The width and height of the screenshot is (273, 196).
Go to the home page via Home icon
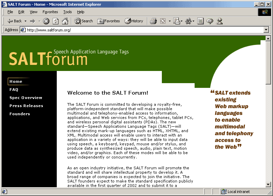[65, 21]
